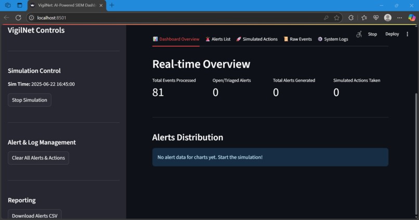Select the Dashboard Overview tab

point(176,39)
